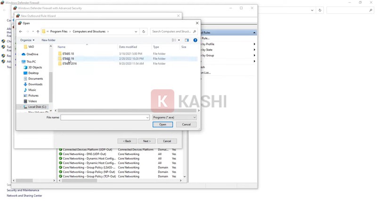The image size is (377, 202).
Task: Open Videos in navigation pane
Action: (33, 101)
